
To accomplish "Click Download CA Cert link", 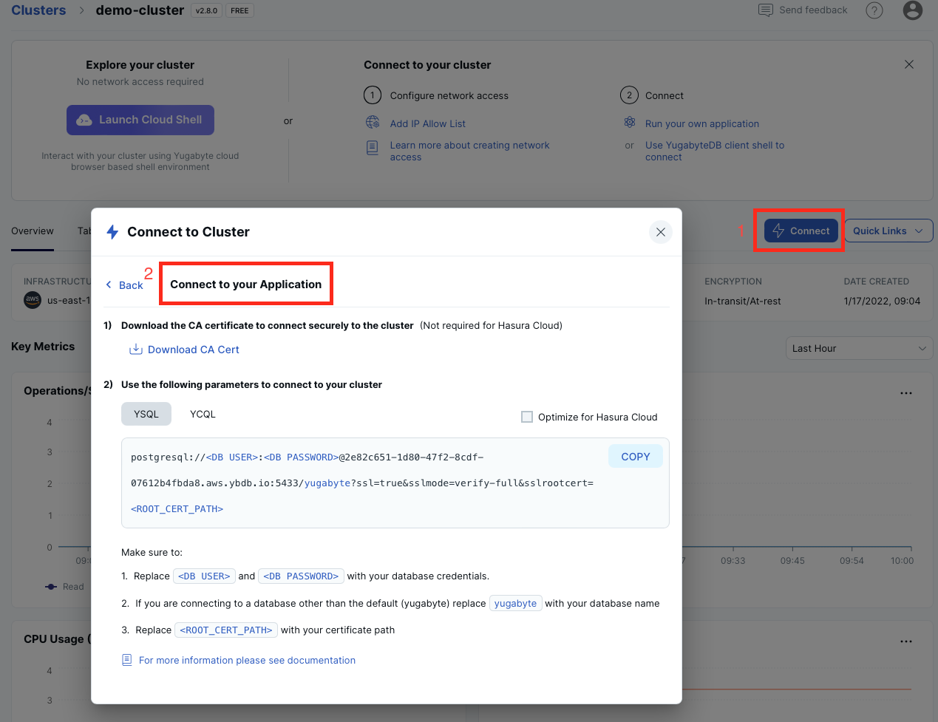I will (x=194, y=350).
